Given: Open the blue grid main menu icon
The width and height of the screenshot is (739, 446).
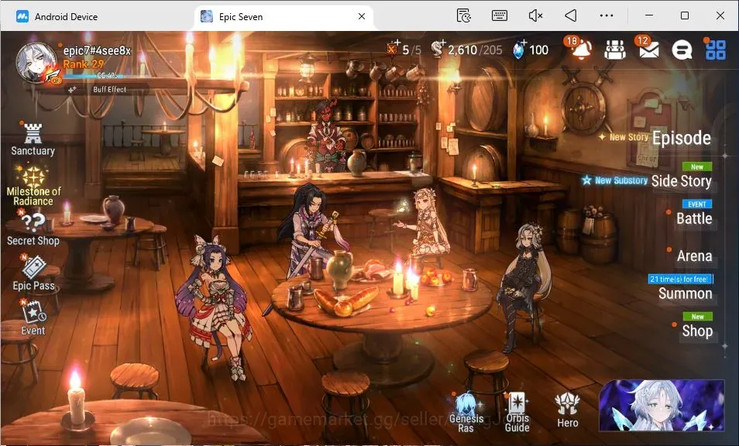Looking at the screenshot, I should tap(715, 50).
